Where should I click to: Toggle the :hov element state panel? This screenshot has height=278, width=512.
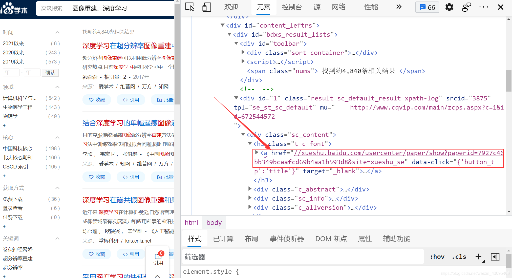[x=437, y=257]
